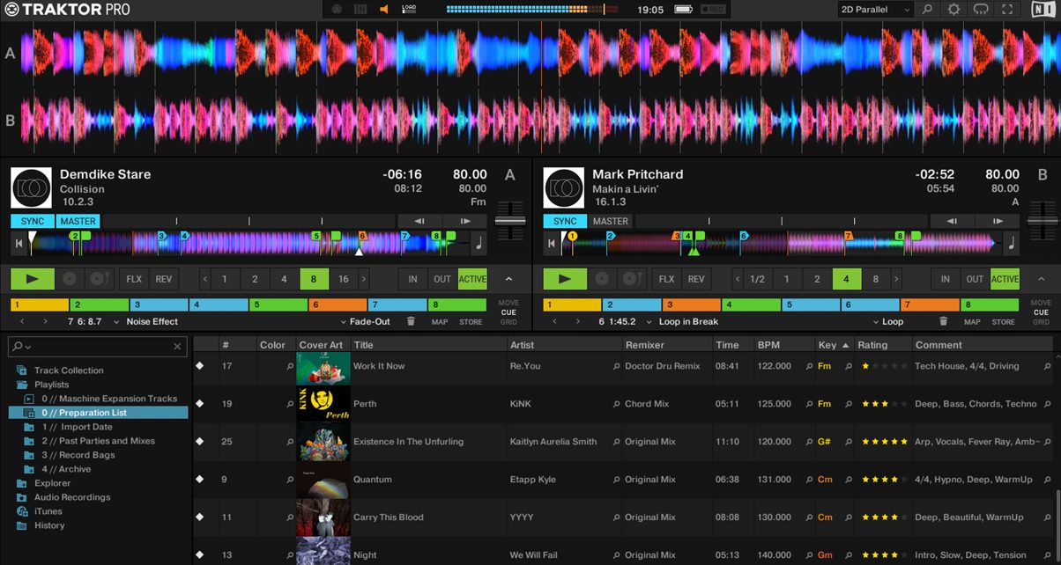The height and width of the screenshot is (565, 1061).
Task: Click the REC audio recorder indicator
Action: click(715, 10)
